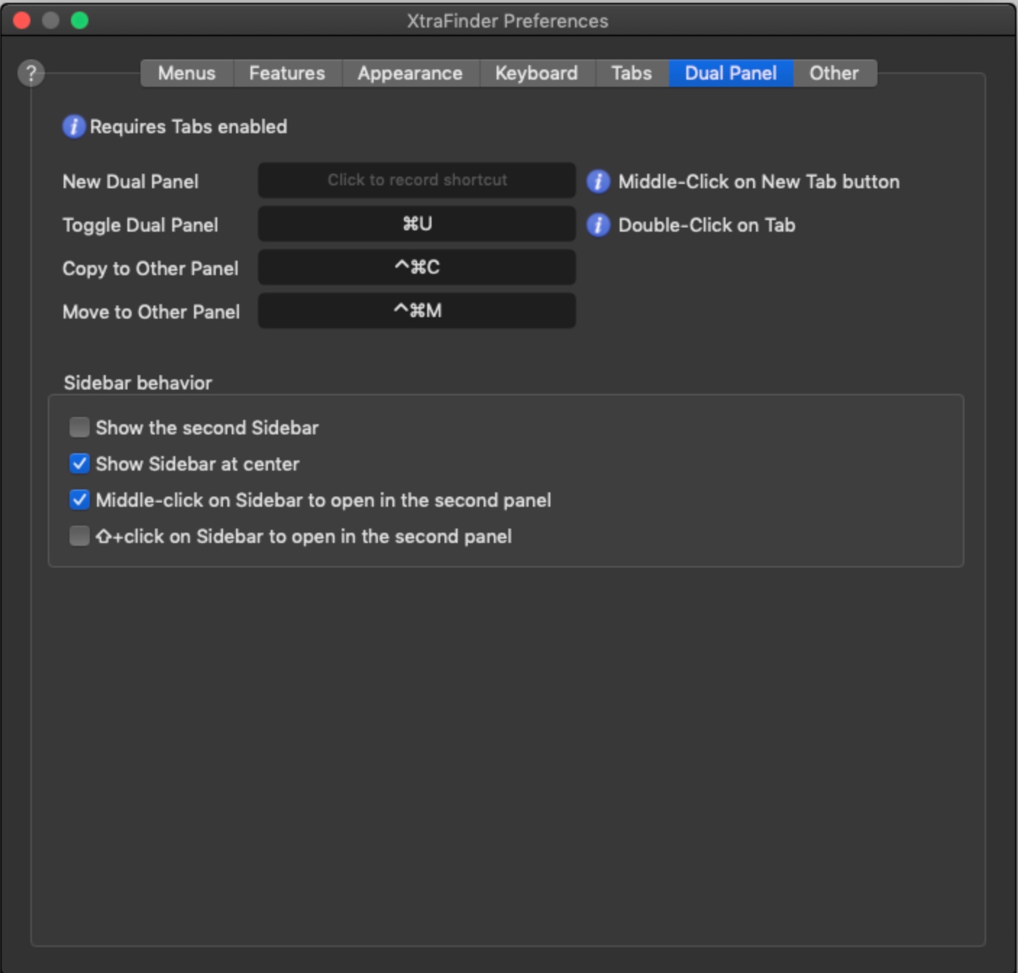Enable Shift+click on Sidebar checkbox
This screenshot has height=973, width=1018.
coord(80,536)
